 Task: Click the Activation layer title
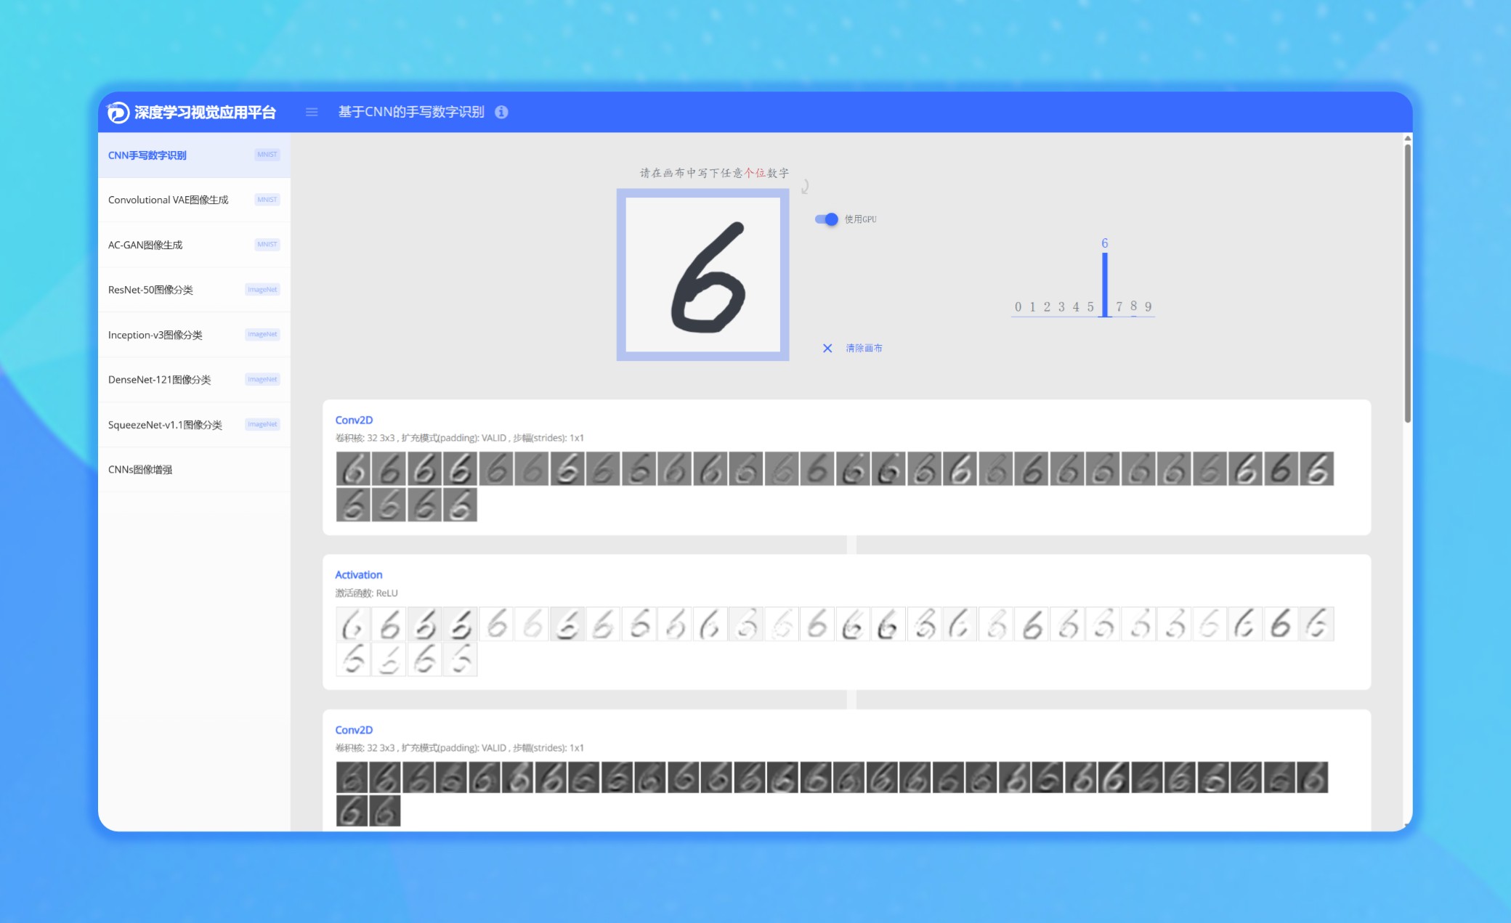tap(358, 575)
